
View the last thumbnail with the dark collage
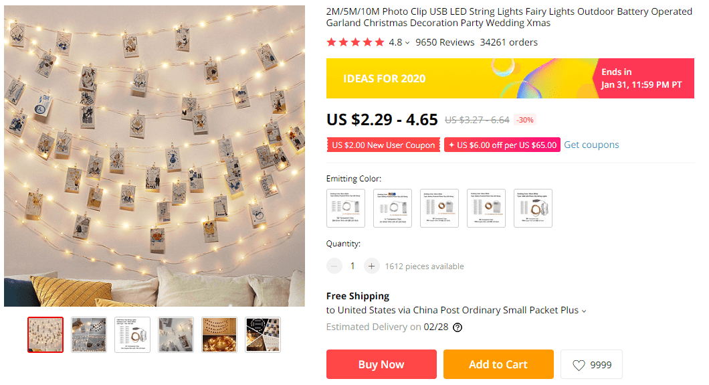click(263, 335)
